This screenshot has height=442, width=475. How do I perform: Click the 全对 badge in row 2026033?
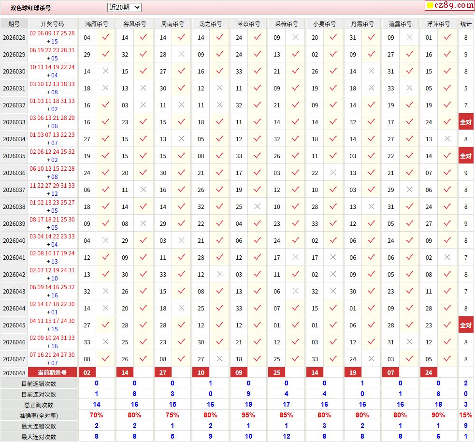pyautogui.click(x=466, y=122)
